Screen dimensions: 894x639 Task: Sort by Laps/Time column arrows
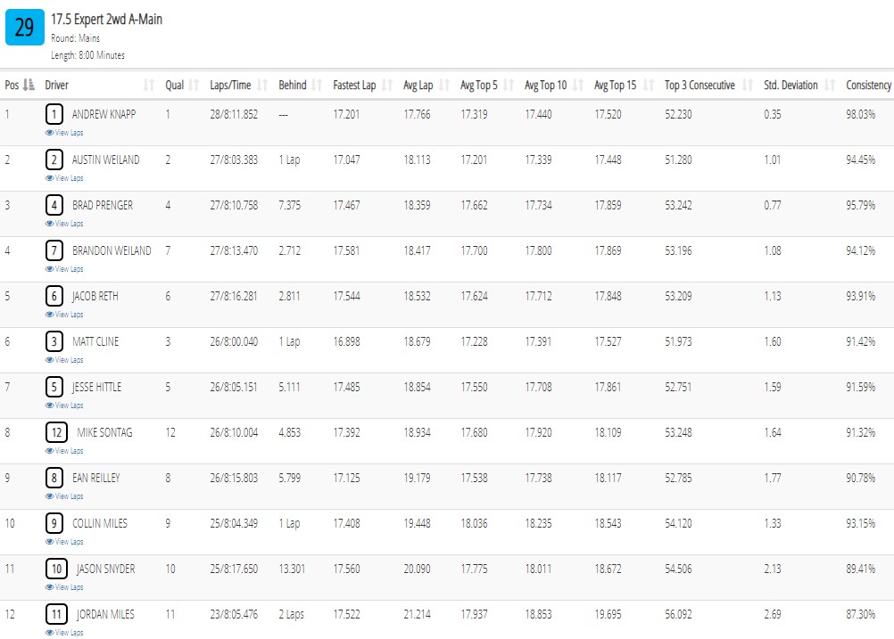(262, 85)
